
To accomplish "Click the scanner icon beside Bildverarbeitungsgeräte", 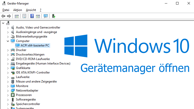I will click(13, 36).
